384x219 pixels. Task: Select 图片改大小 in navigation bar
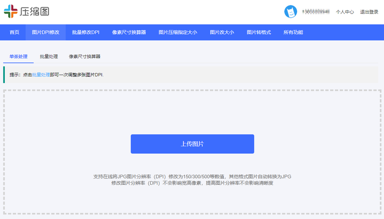tap(222, 32)
